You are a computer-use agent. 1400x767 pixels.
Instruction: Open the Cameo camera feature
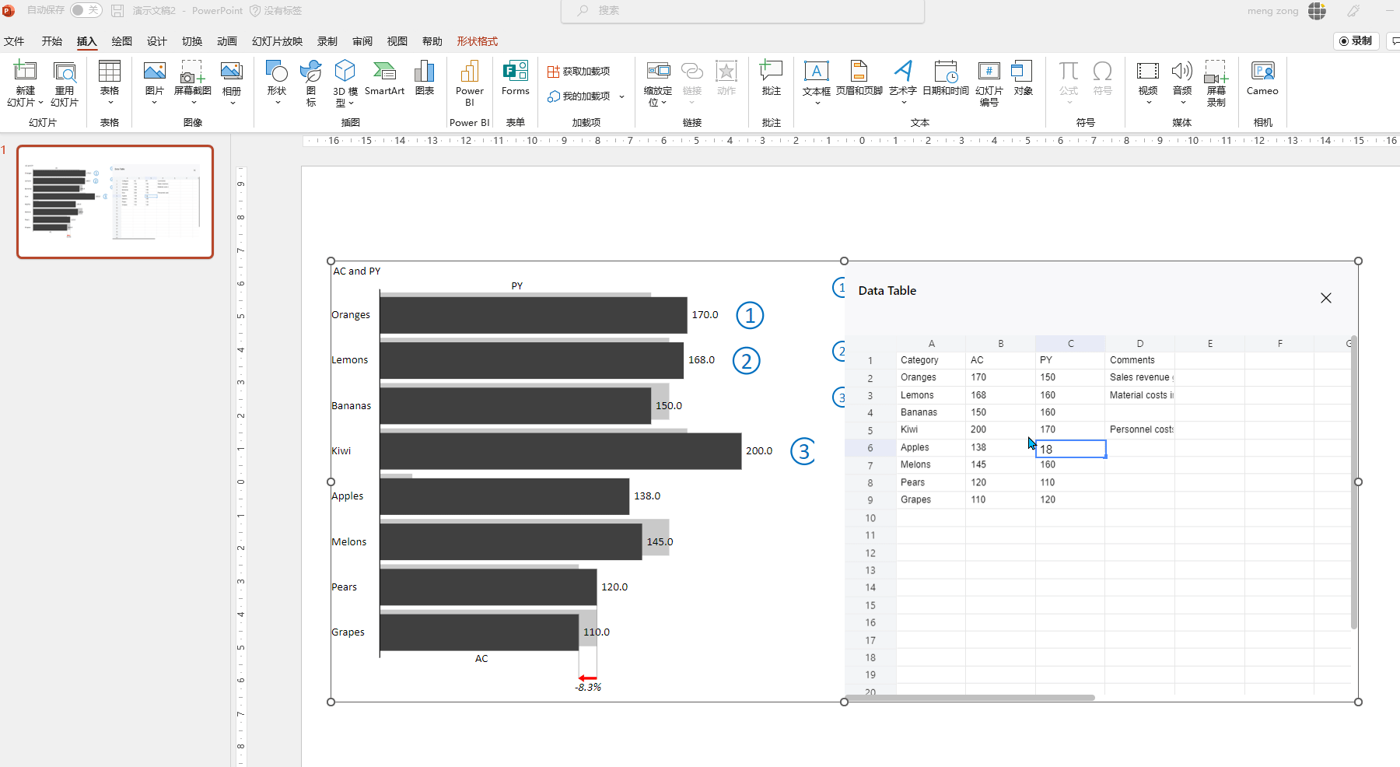(1262, 78)
